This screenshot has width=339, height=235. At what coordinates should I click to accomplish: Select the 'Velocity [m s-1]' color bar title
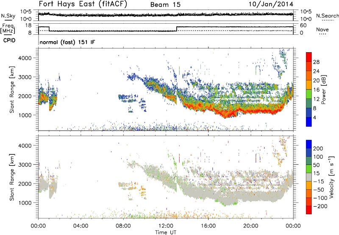332,177
